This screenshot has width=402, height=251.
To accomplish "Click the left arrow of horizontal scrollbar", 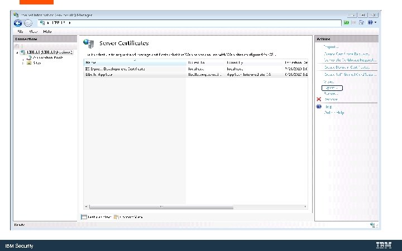I will click(x=86, y=206).
